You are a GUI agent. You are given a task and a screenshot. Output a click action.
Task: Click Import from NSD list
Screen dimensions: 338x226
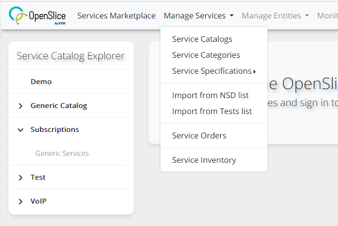click(210, 95)
